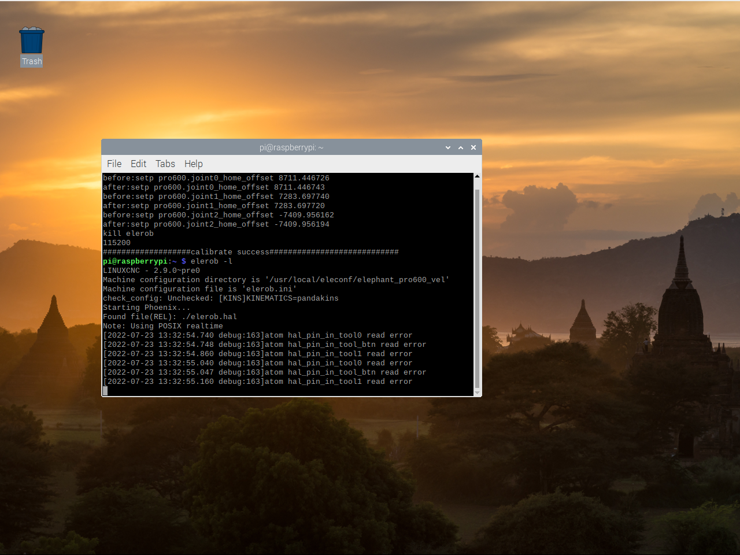Viewport: 740px width, 555px height.
Task: Click the terminal scrollbar down arrow
Action: (477, 393)
